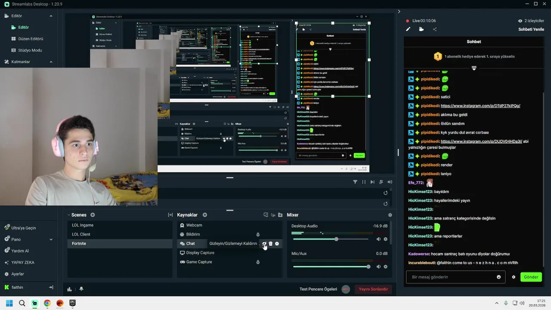Collapse the Scenes panel chevron
Viewport: 551px width, 310px height.
68,215
